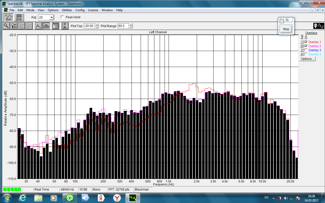The width and height of the screenshot is (325, 203).
Task: Select the magnifying glass zoom tool
Action: coord(6,26)
